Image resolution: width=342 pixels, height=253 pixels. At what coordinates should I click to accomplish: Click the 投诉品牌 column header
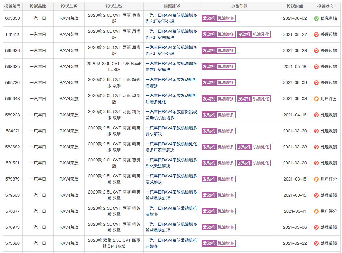coord(38,6)
